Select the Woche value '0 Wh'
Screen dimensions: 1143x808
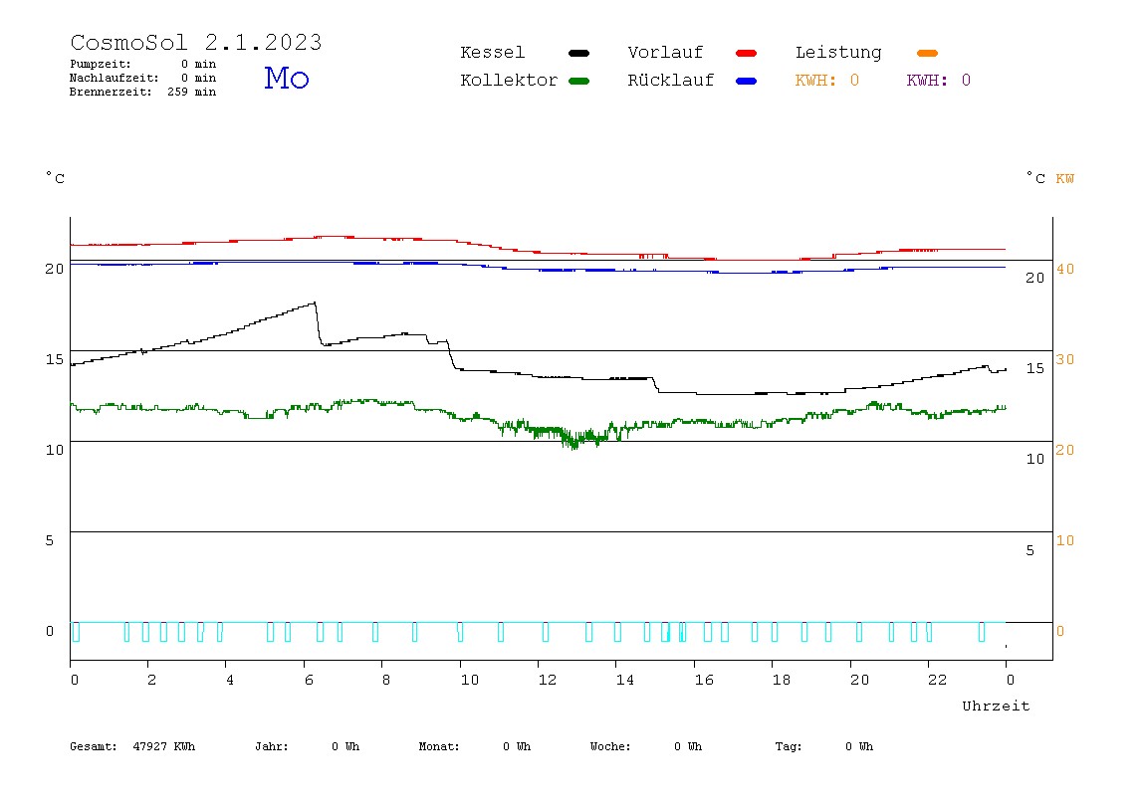click(688, 746)
